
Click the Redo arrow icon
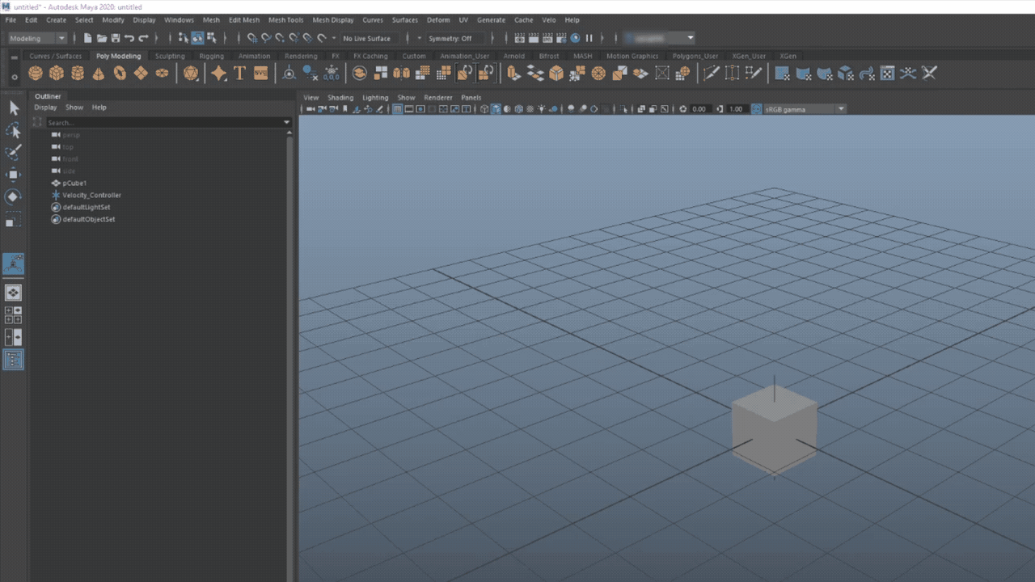(x=143, y=38)
